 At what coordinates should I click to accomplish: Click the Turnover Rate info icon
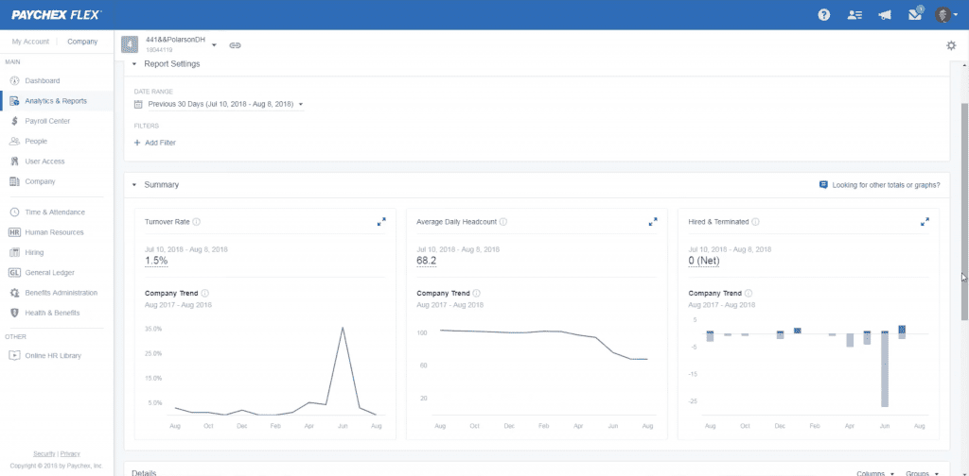(196, 221)
